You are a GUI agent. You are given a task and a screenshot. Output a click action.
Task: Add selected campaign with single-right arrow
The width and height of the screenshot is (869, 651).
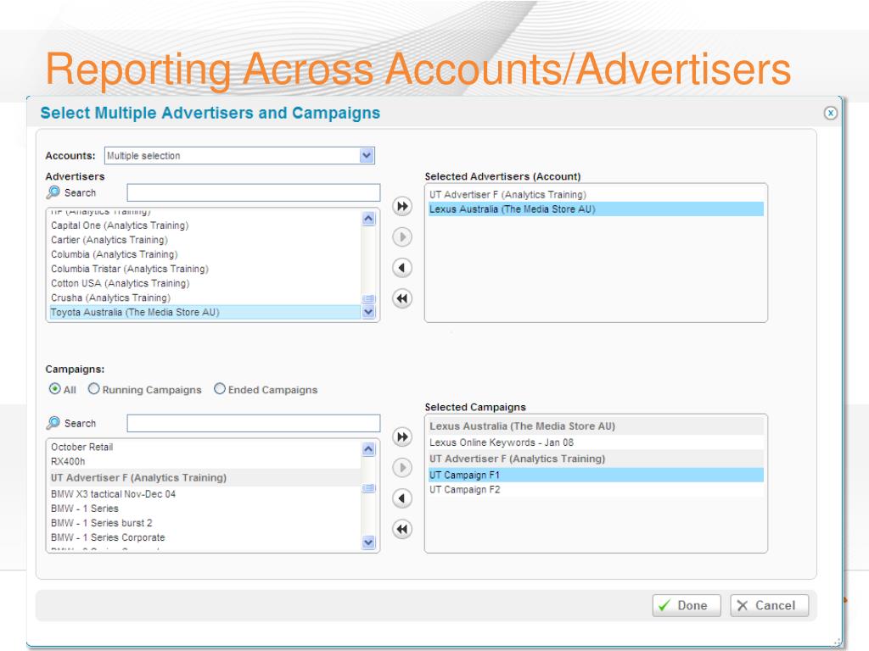(x=402, y=468)
